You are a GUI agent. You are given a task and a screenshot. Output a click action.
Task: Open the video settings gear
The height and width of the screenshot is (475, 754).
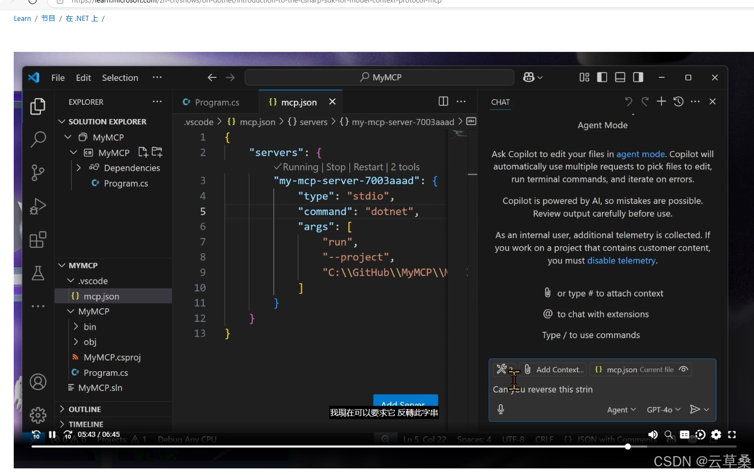click(x=716, y=434)
